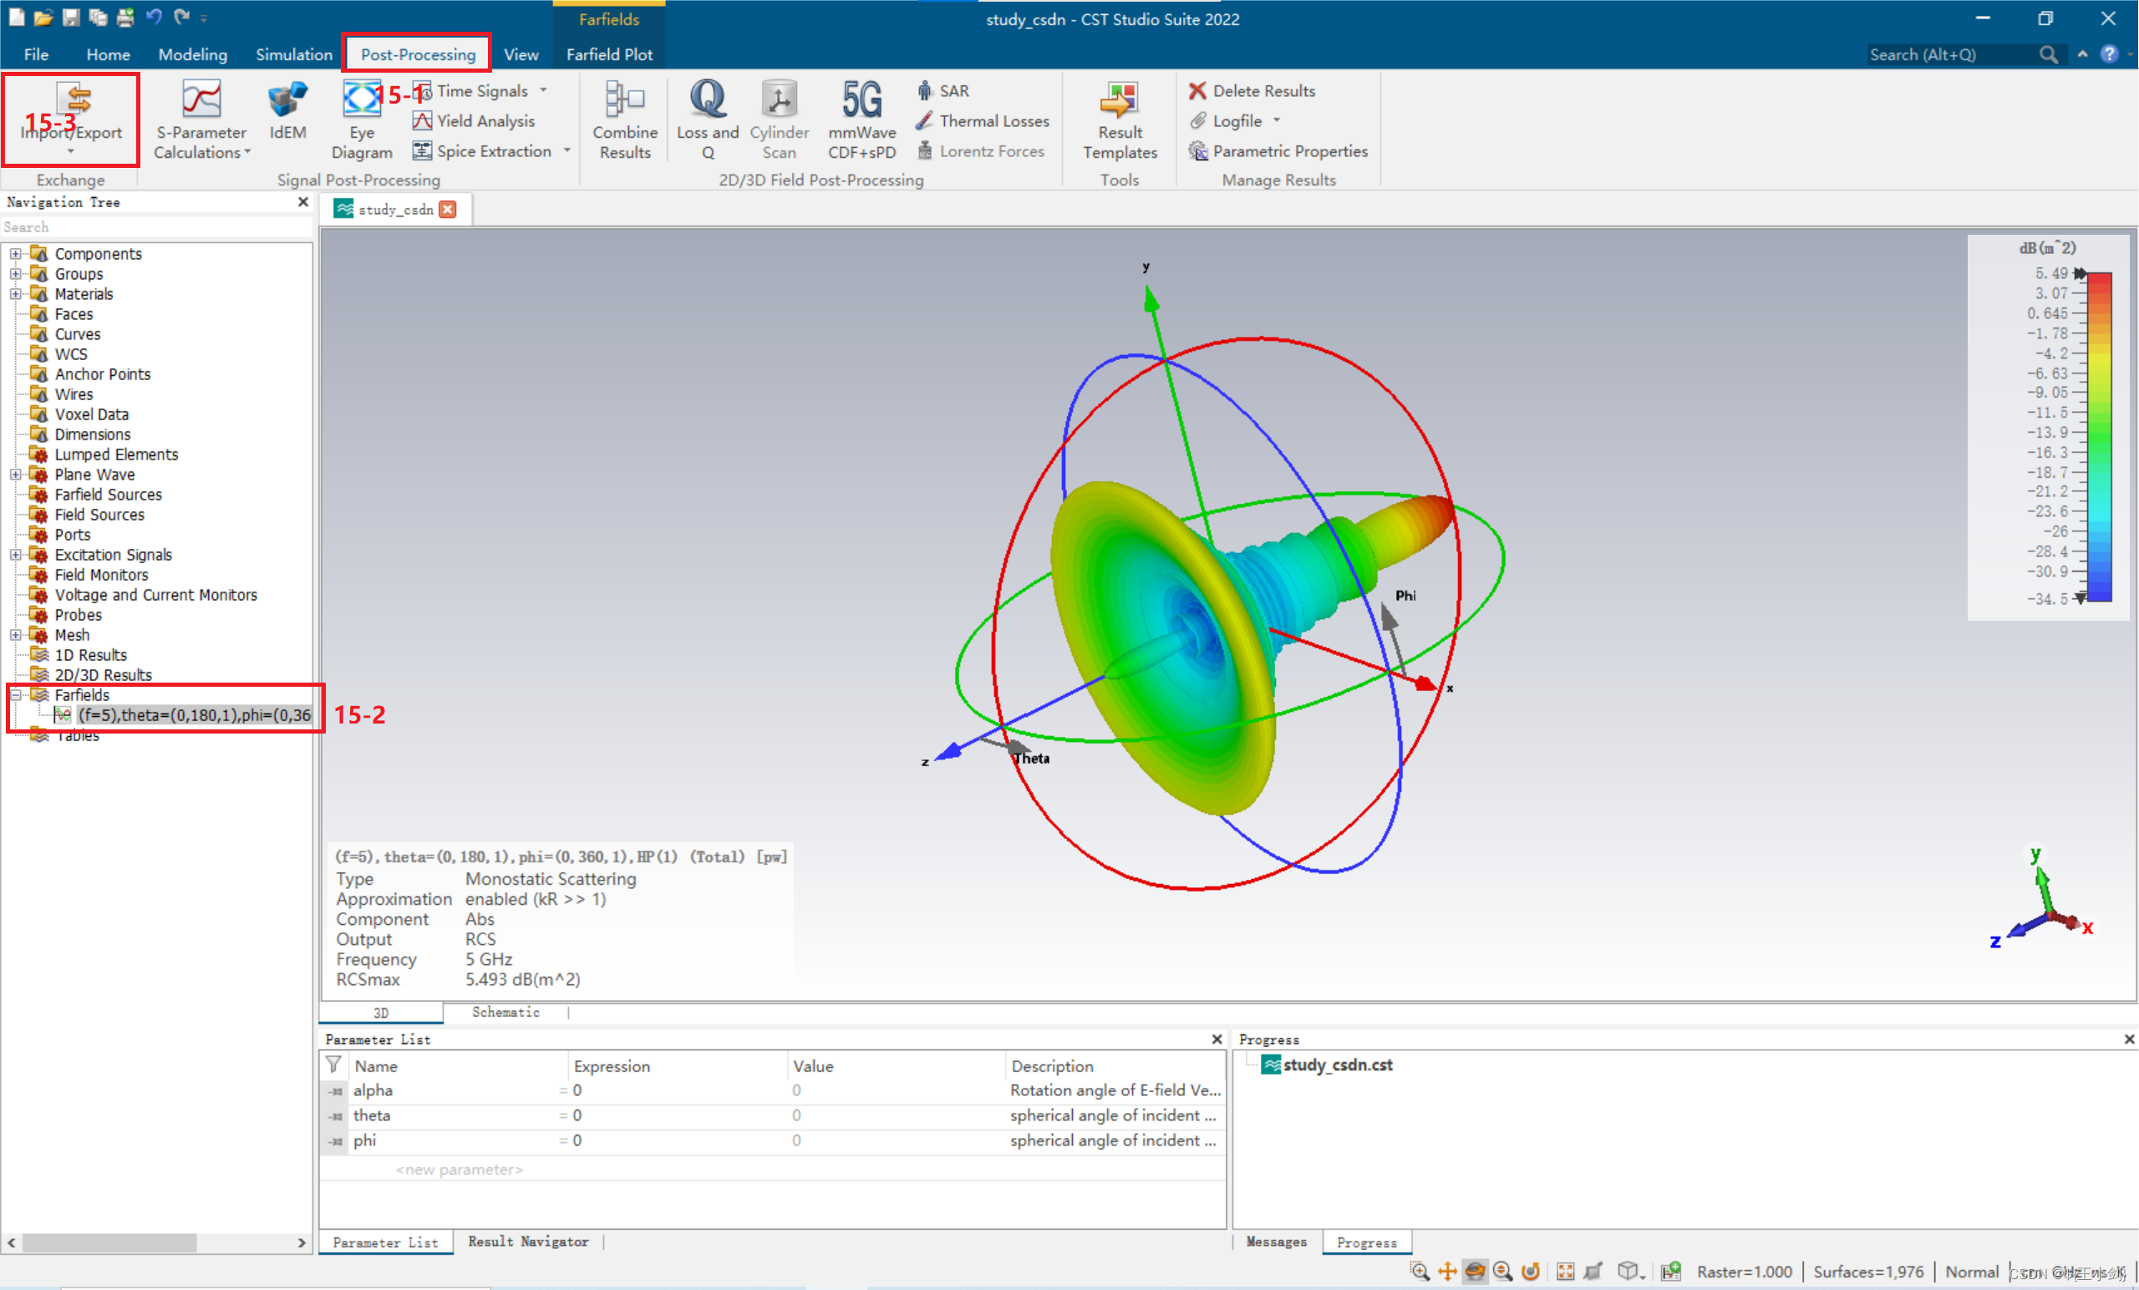Click Thermal Losses button

(x=983, y=120)
